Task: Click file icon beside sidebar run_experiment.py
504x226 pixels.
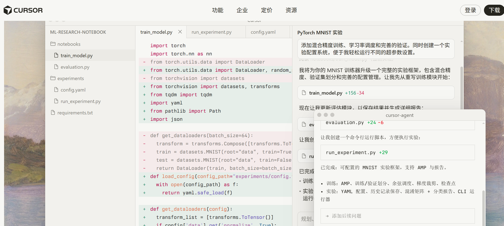Action: coord(57,101)
